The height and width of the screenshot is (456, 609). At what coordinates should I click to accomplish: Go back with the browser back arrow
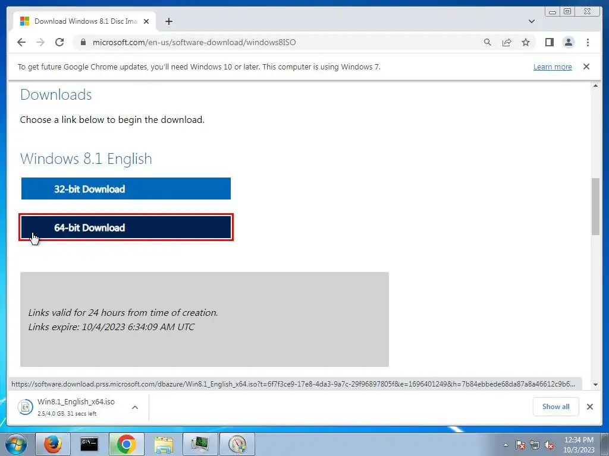click(x=21, y=42)
